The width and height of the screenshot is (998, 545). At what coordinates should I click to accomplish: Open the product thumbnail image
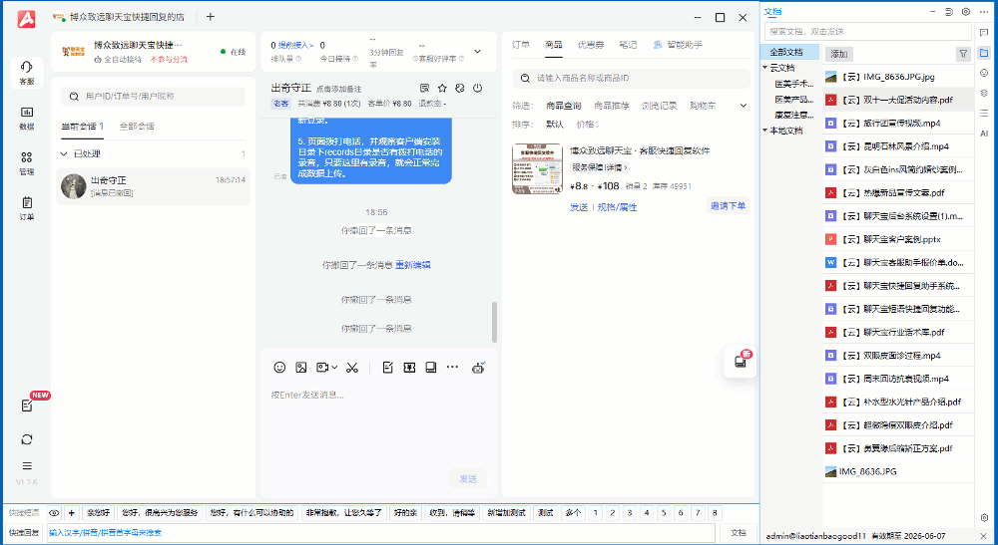click(537, 168)
